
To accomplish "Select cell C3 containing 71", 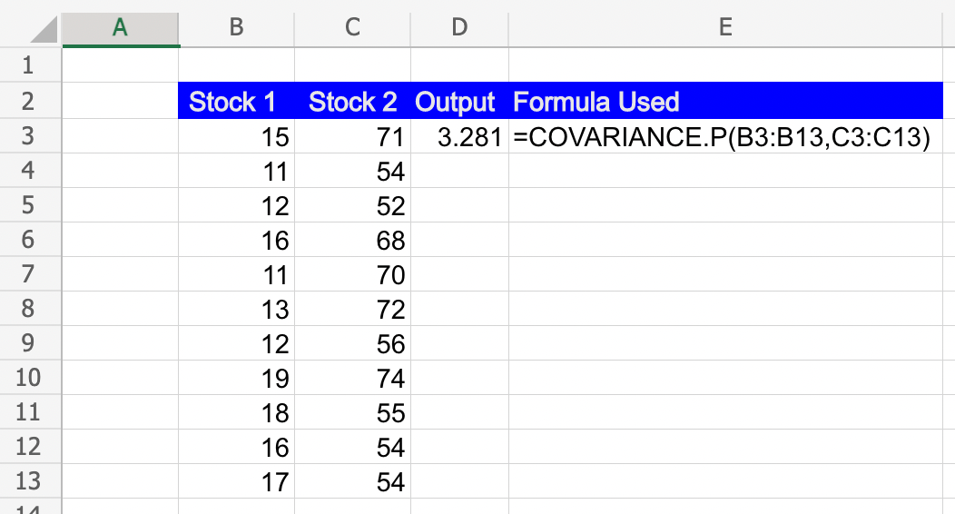I will (352, 136).
